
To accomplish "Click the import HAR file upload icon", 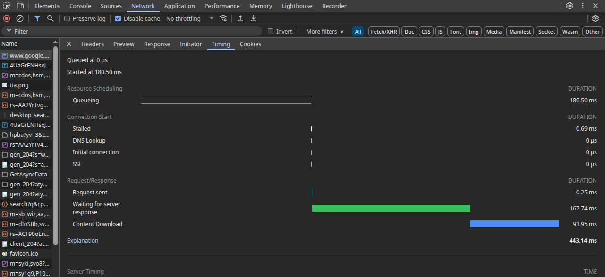I will pos(240,18).
